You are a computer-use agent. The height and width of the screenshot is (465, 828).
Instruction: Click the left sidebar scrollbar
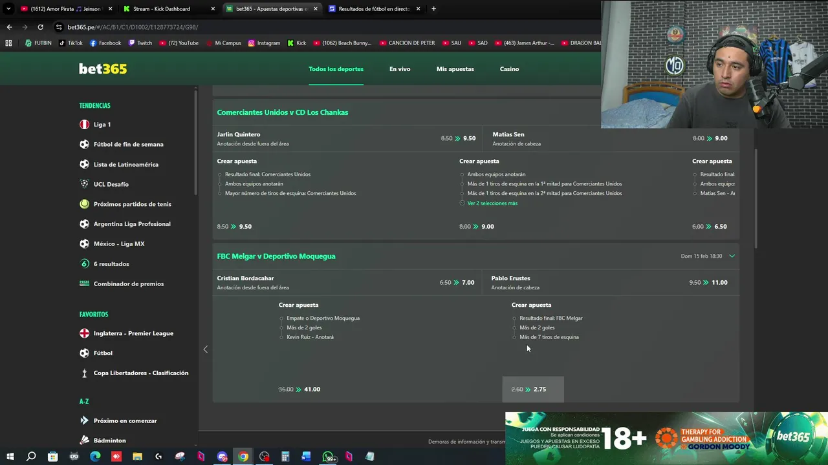(196, 142)
